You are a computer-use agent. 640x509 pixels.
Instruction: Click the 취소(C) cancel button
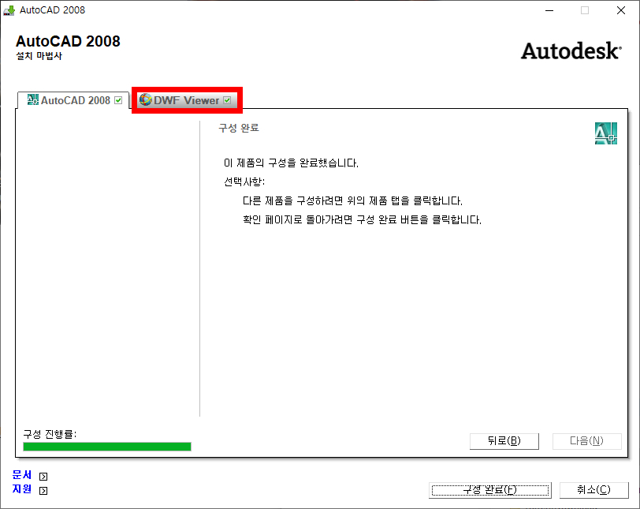593,490
